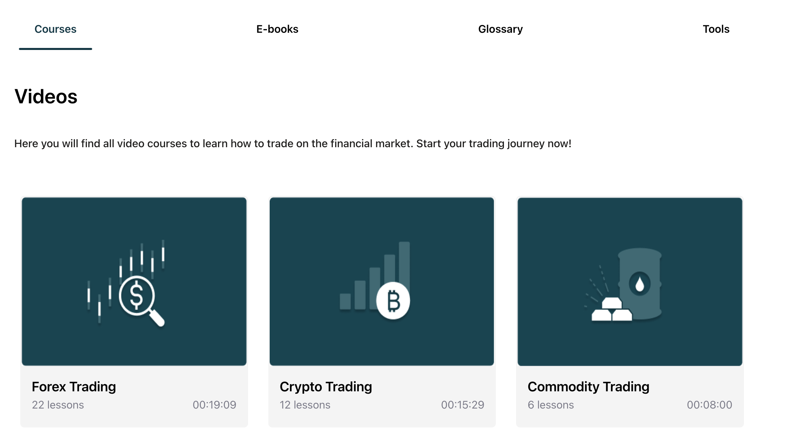Select the Tools tab
This screenshot has height=445, width=804.
pos(716,29)
